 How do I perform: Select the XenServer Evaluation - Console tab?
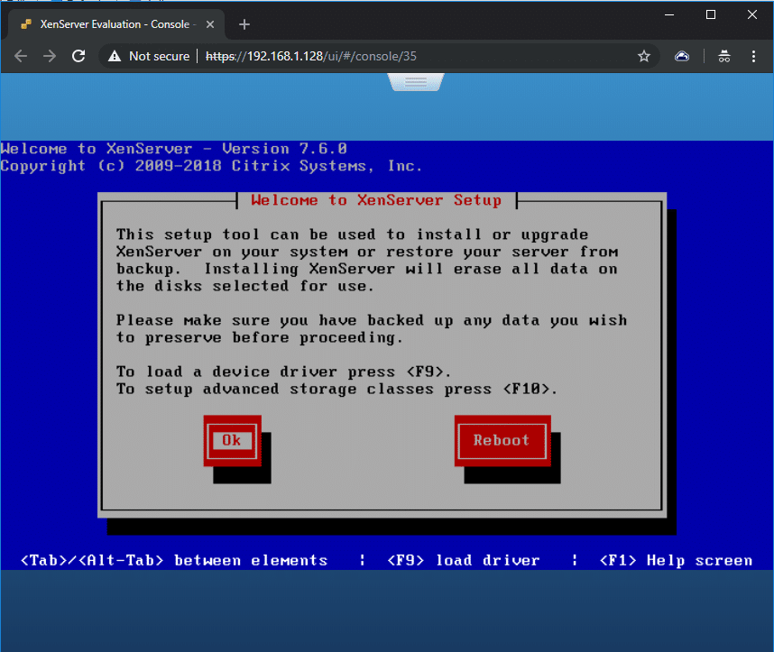pyautogui.click(x=116, y=24)
